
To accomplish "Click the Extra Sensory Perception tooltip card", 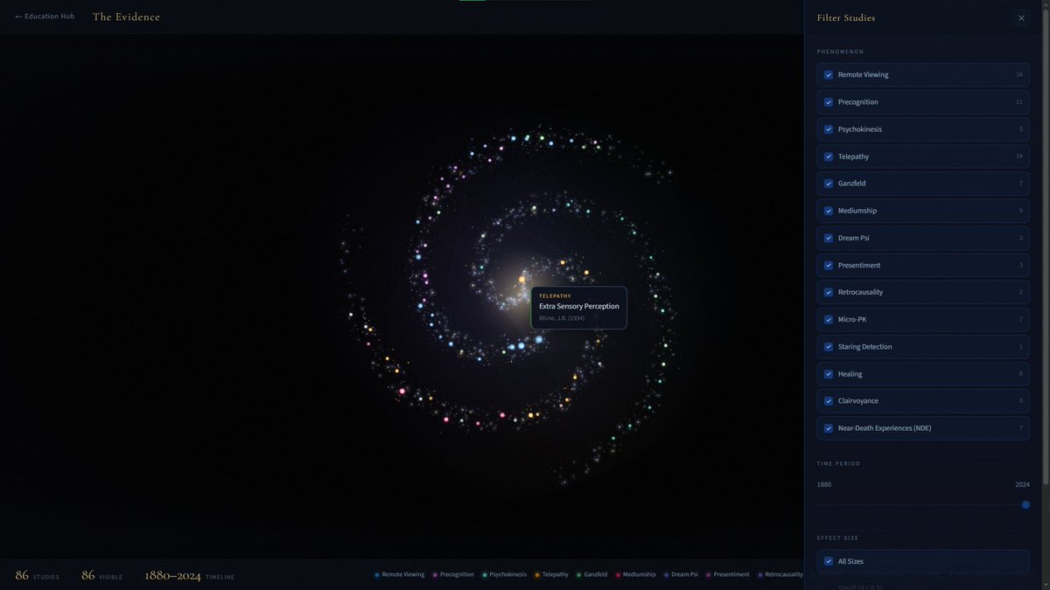I will click(579, 308).
